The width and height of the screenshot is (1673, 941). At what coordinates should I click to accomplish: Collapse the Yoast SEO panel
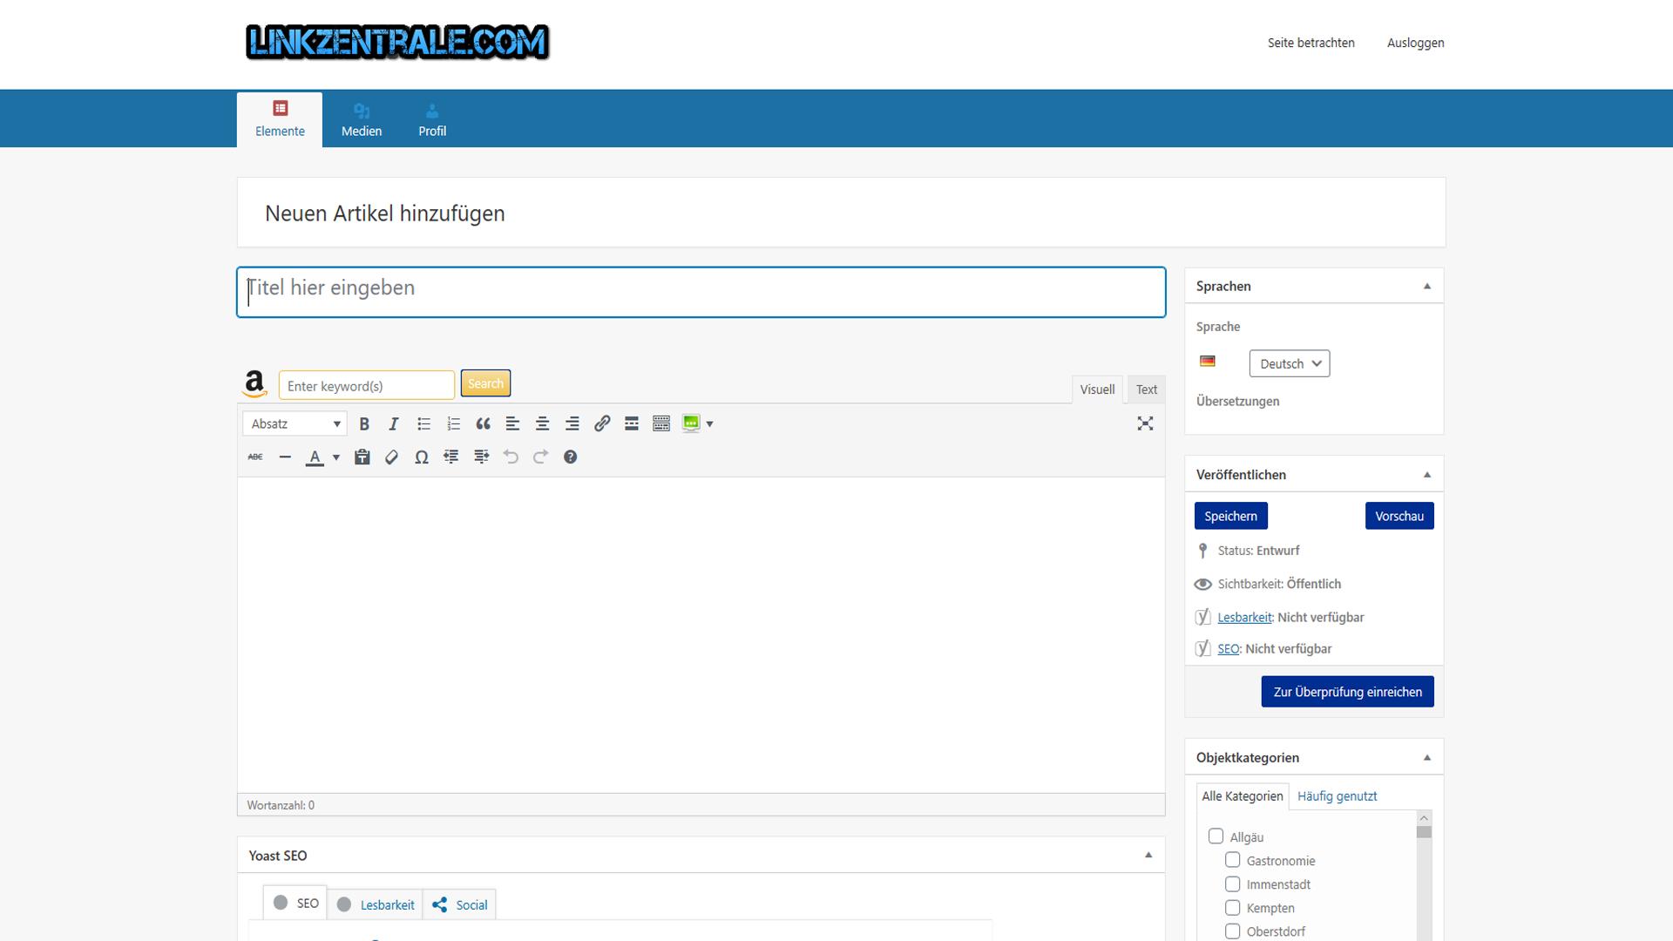pos(1148,855)
